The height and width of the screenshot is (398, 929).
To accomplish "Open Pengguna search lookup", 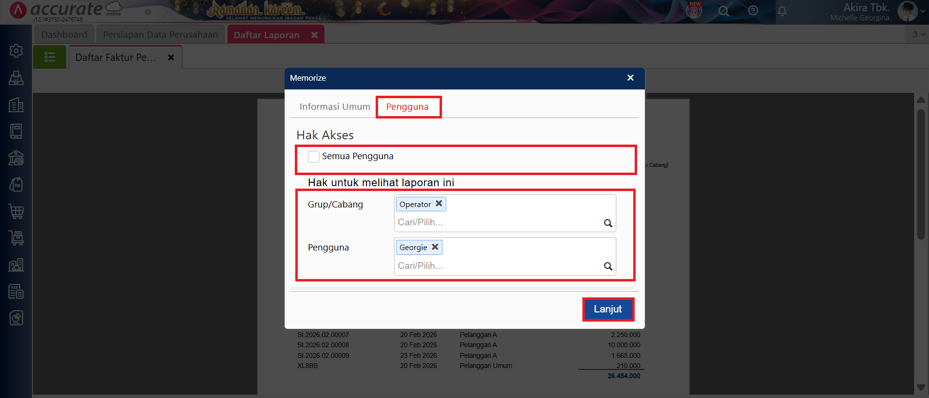I will click(608, 266).
